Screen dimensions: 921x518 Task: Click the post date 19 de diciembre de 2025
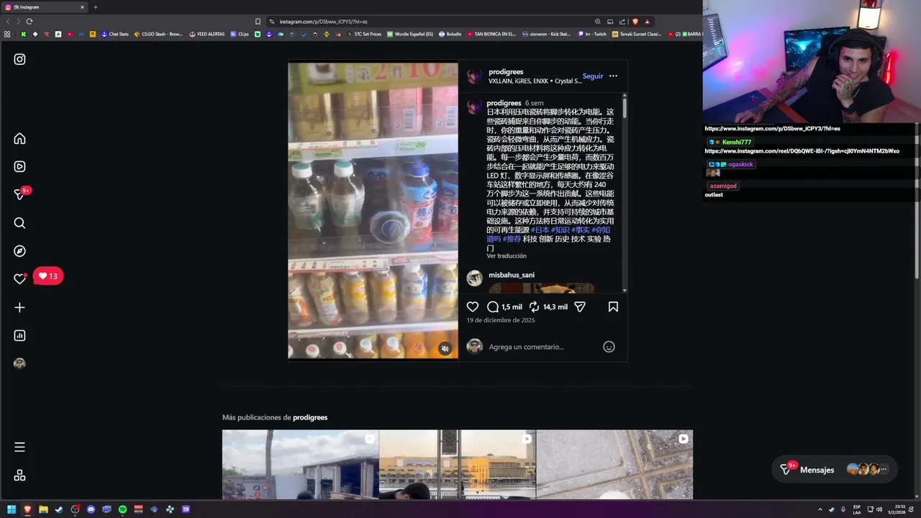(x=501, y=320)
